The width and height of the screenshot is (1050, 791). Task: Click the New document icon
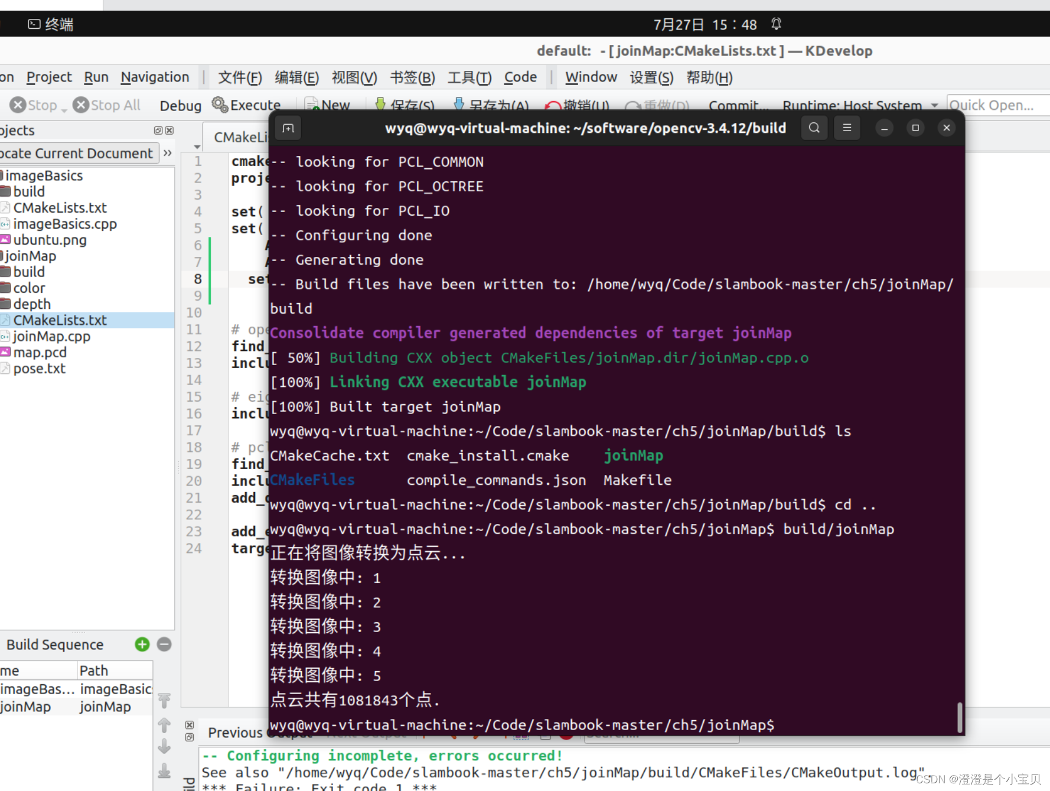point(311,105)
